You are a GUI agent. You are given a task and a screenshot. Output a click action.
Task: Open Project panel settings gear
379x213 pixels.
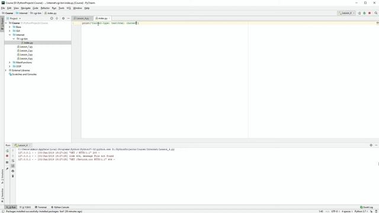point(63,18)
